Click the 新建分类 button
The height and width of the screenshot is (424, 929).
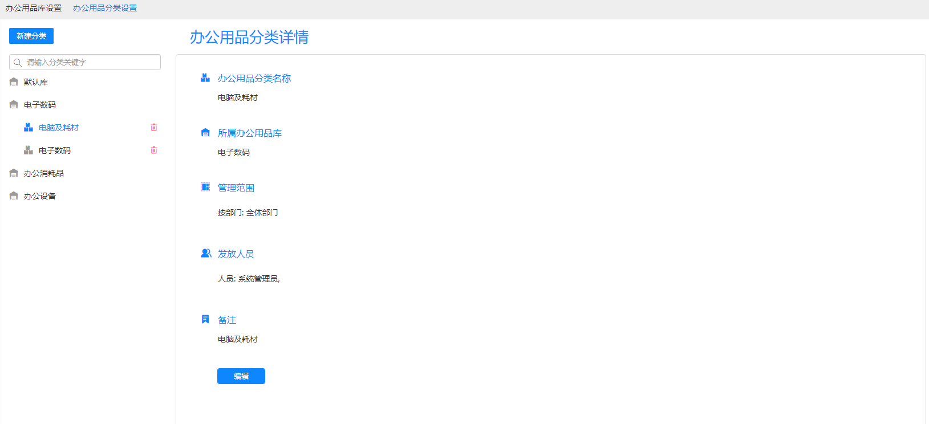tap(31, 36)
